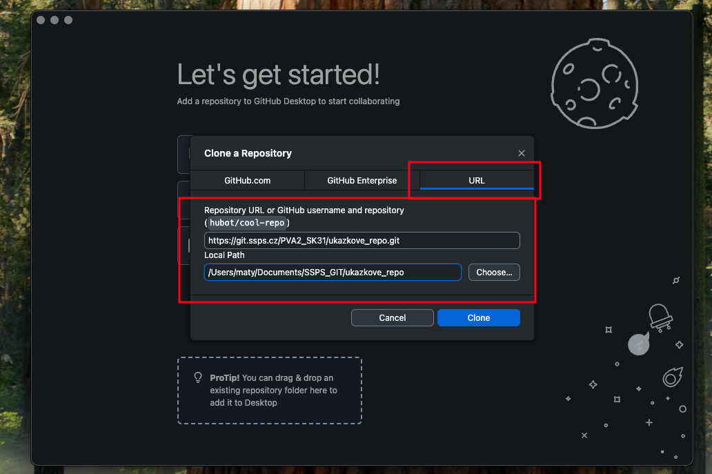The height and width of the screenshot is (474, 712).
Task: Click the Clone button
Action: [x=478, y=317]
